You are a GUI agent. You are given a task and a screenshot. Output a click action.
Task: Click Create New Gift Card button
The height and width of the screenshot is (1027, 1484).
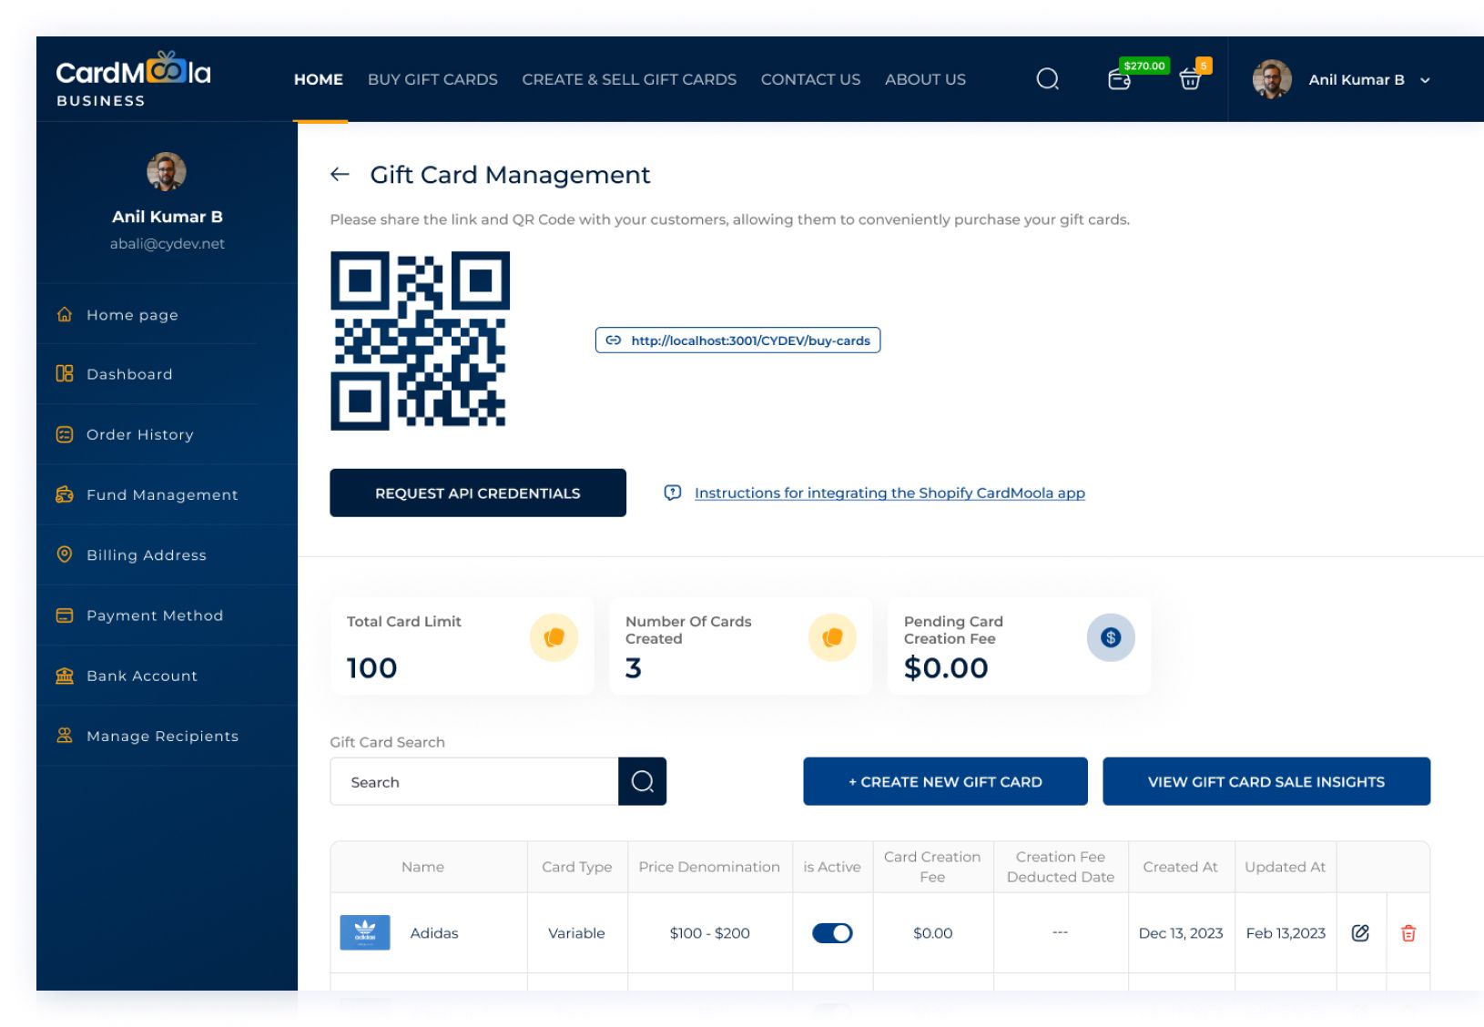945,782
